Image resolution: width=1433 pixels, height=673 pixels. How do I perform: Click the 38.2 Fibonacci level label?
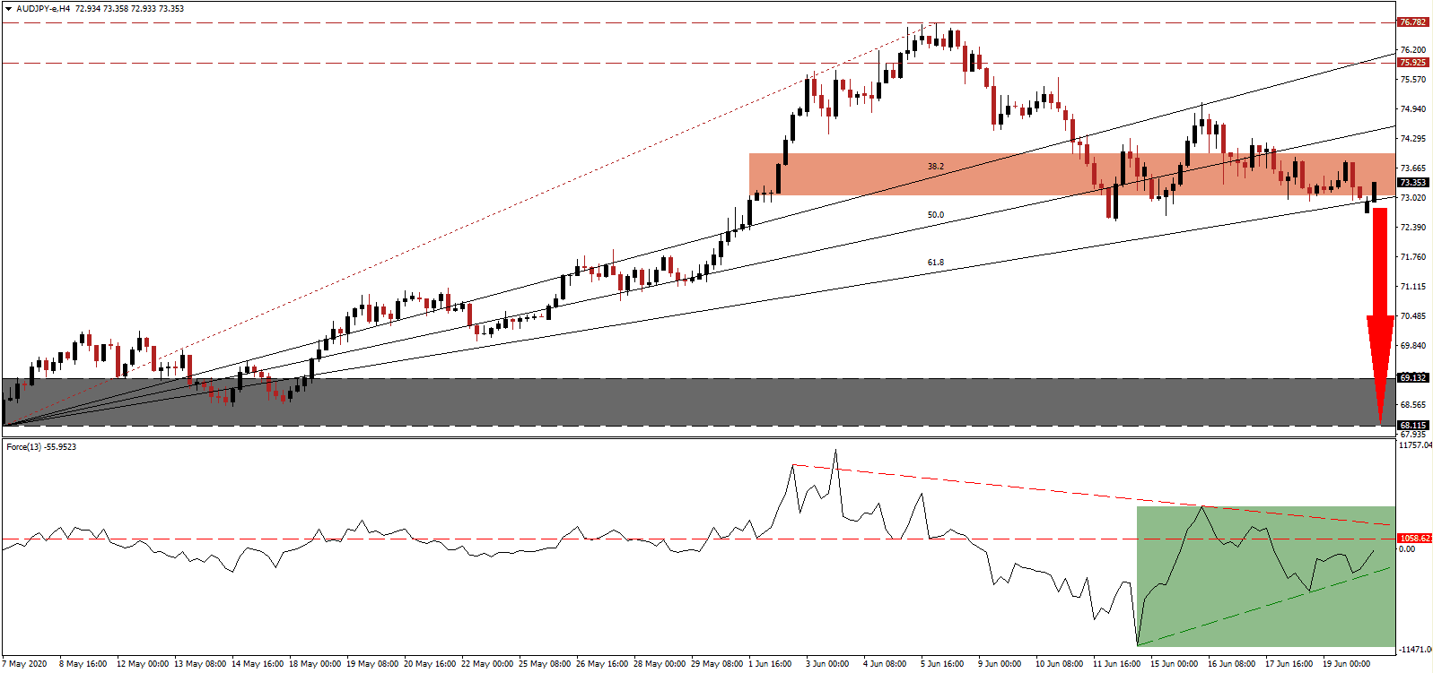[935, 167]
